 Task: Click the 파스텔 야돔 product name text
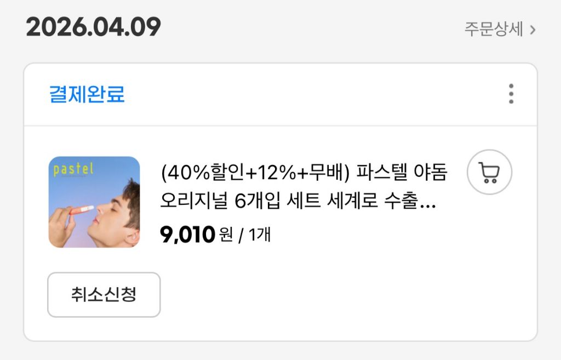(x=402, y=173)
